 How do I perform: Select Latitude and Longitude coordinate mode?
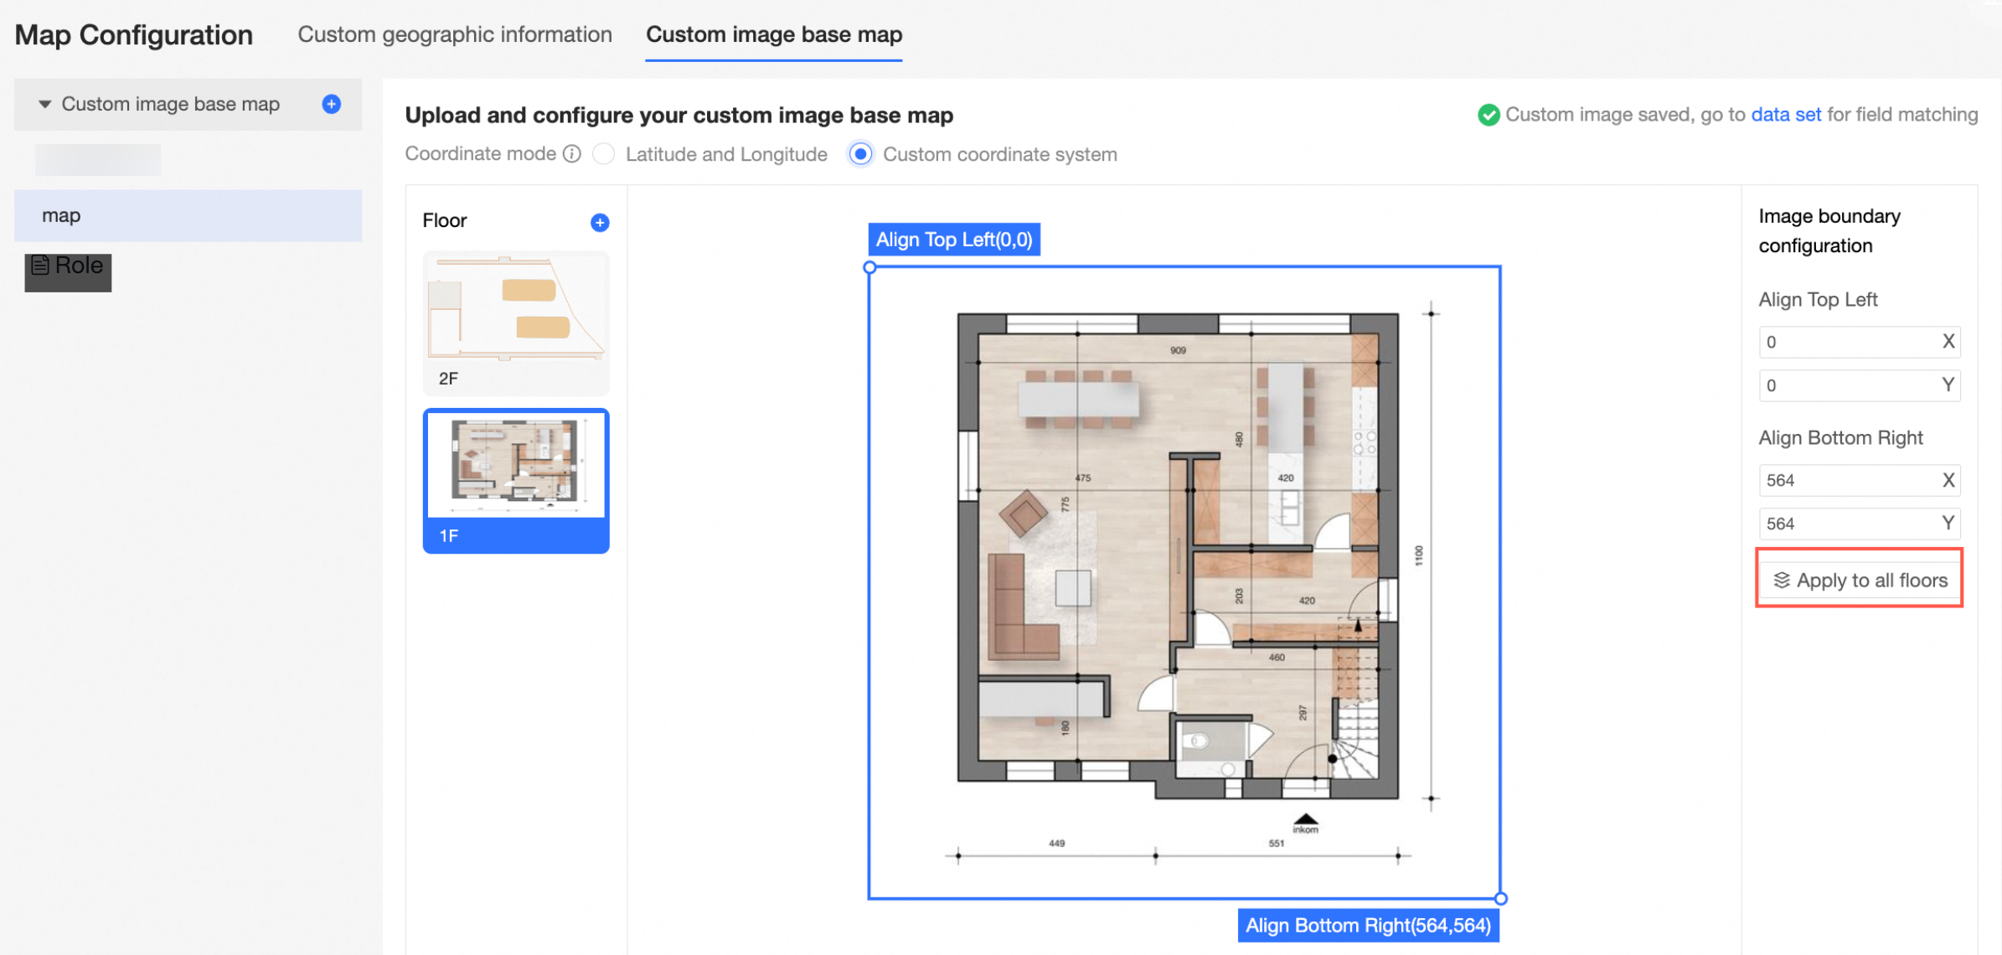tap(604, 154)
